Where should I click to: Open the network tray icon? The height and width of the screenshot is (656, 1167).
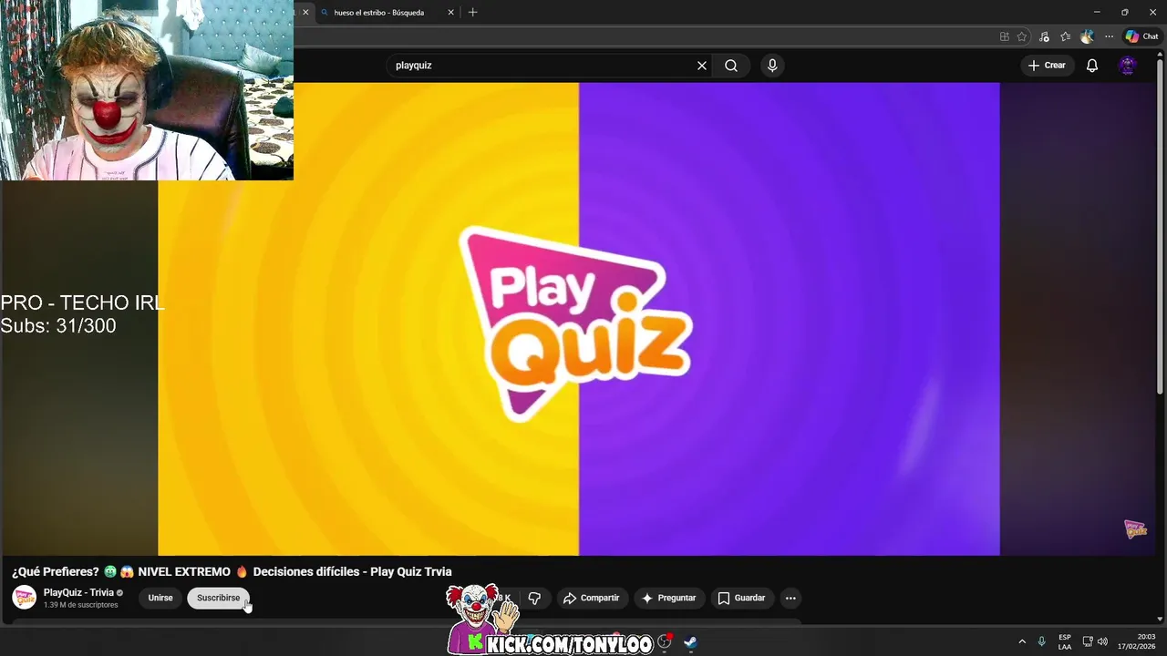click(1088, 641)
